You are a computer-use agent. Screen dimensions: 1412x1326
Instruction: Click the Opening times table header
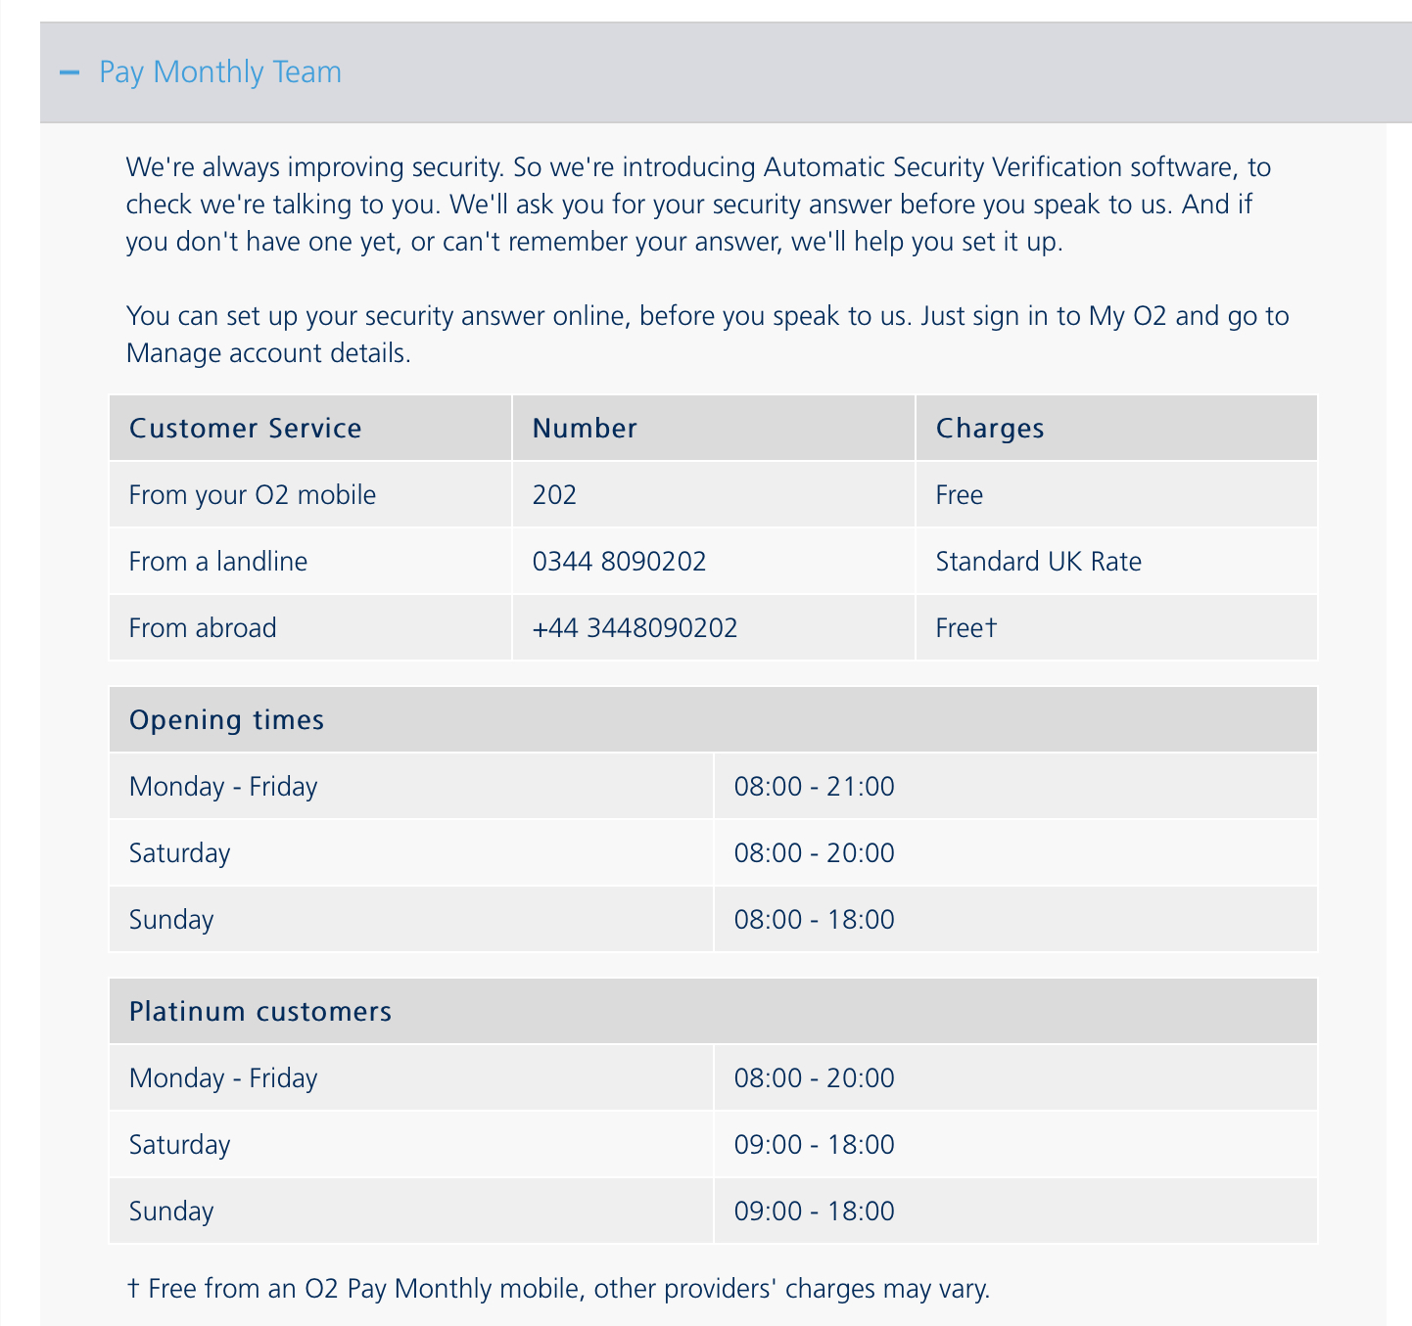click(226, 720)
